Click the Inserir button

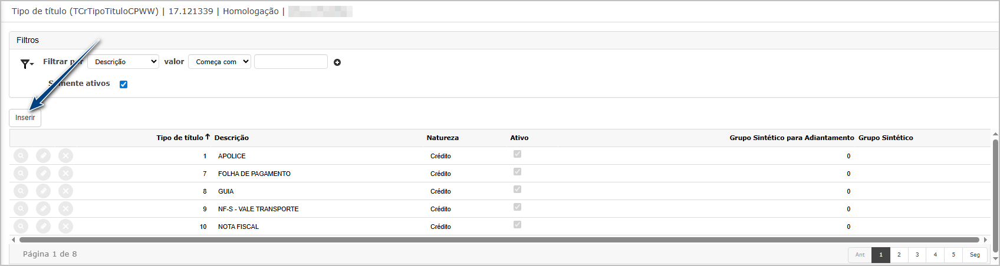pos(25,118)
